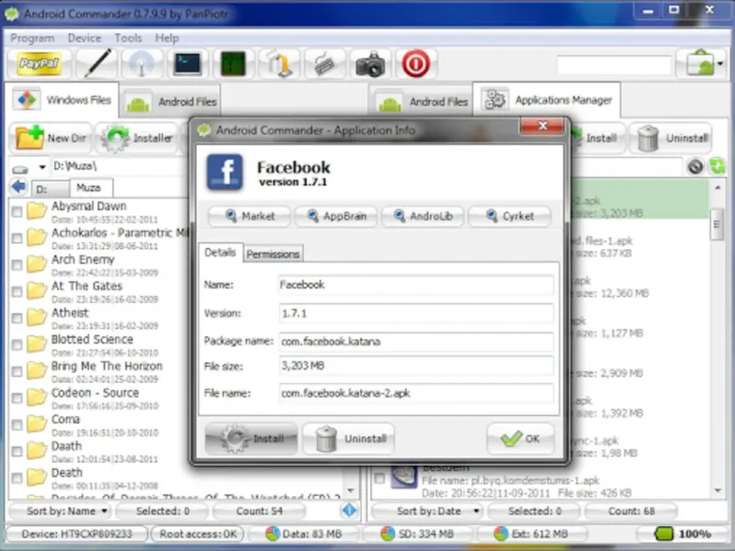
Task: Click the Android Commander title bar icon
Action: click(11, 14)
